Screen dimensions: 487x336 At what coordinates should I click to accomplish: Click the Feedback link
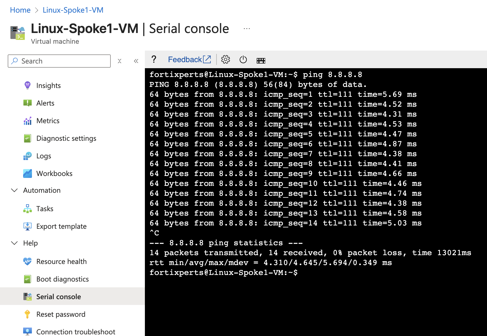(x=189, y=59)
